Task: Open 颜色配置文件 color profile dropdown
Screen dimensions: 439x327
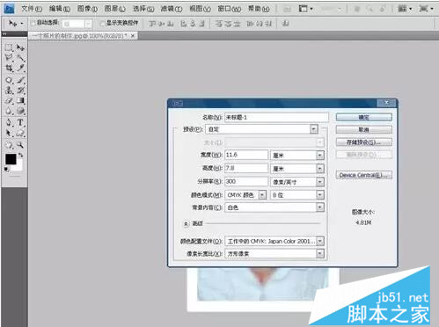Action: coord(320,241)
